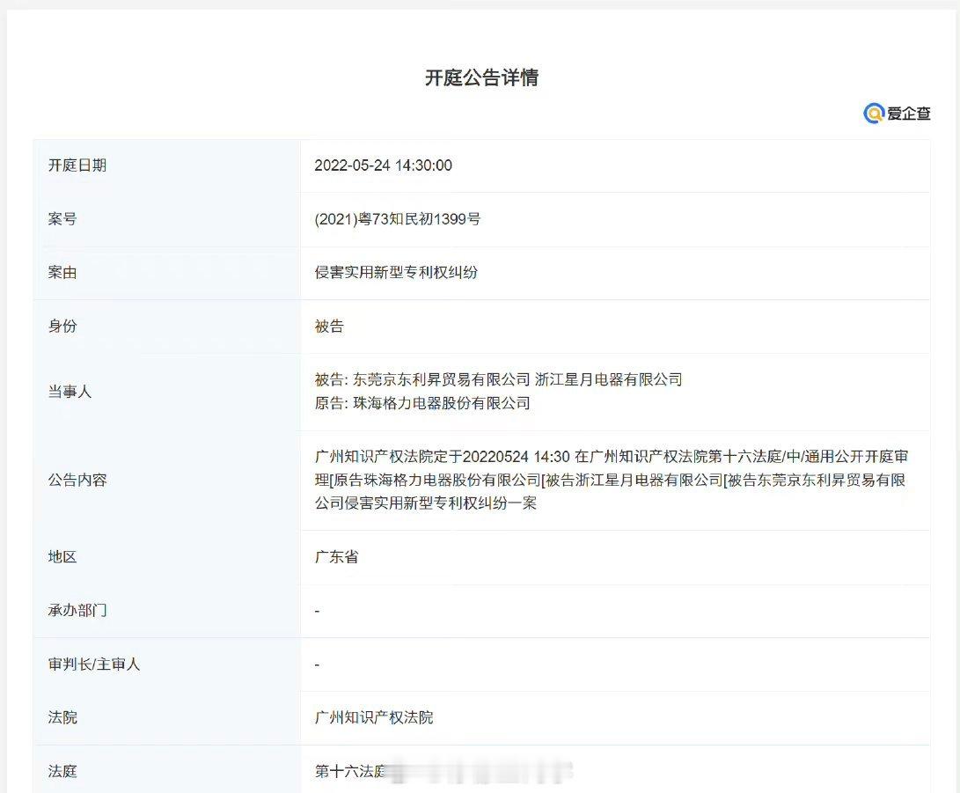This screenshot has width=960, height=793.
Task: Click the 法院 label cell
Action: 166,717
